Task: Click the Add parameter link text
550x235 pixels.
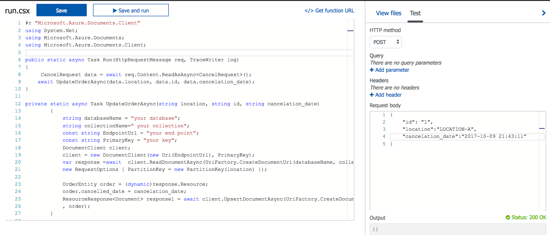Action: pos(392,70)
